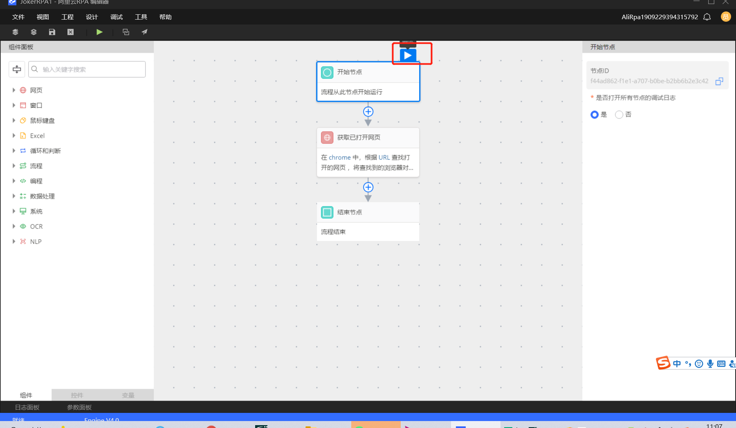736x428 pixels.
Task: Click the Sogou microphone voice icon
Action: coord(710,363)
